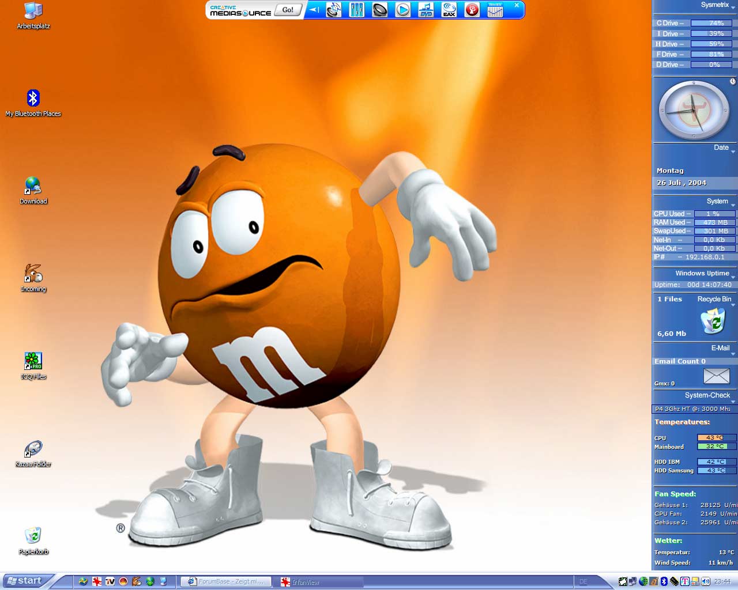738x590 pixels.
Task: Open the Arbeitsplatz desktop icon
Action: tap(33, 16)
